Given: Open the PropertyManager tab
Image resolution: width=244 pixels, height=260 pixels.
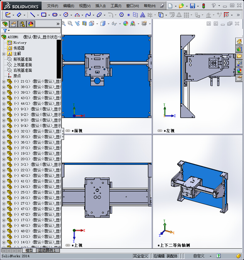Looking at the screenshot, I should tap(14, 24).
